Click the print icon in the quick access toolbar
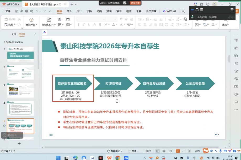241x160 pixels. (x=26, y=11)
